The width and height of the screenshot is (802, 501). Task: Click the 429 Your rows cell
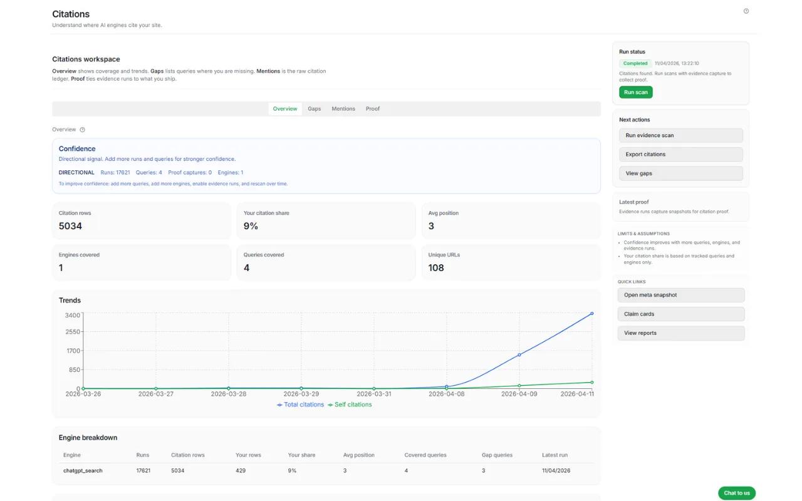coord(241,470)
